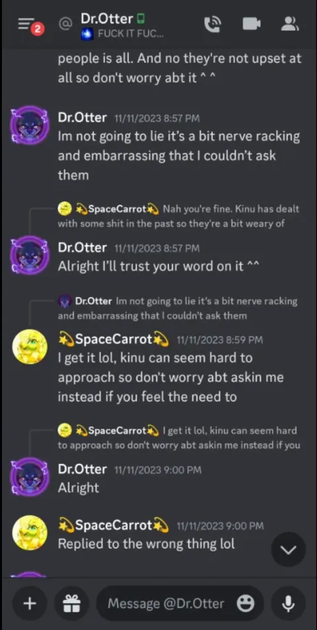Start a video call
Viewport: 317px width, 630px height.
click(x=251, y=24)
